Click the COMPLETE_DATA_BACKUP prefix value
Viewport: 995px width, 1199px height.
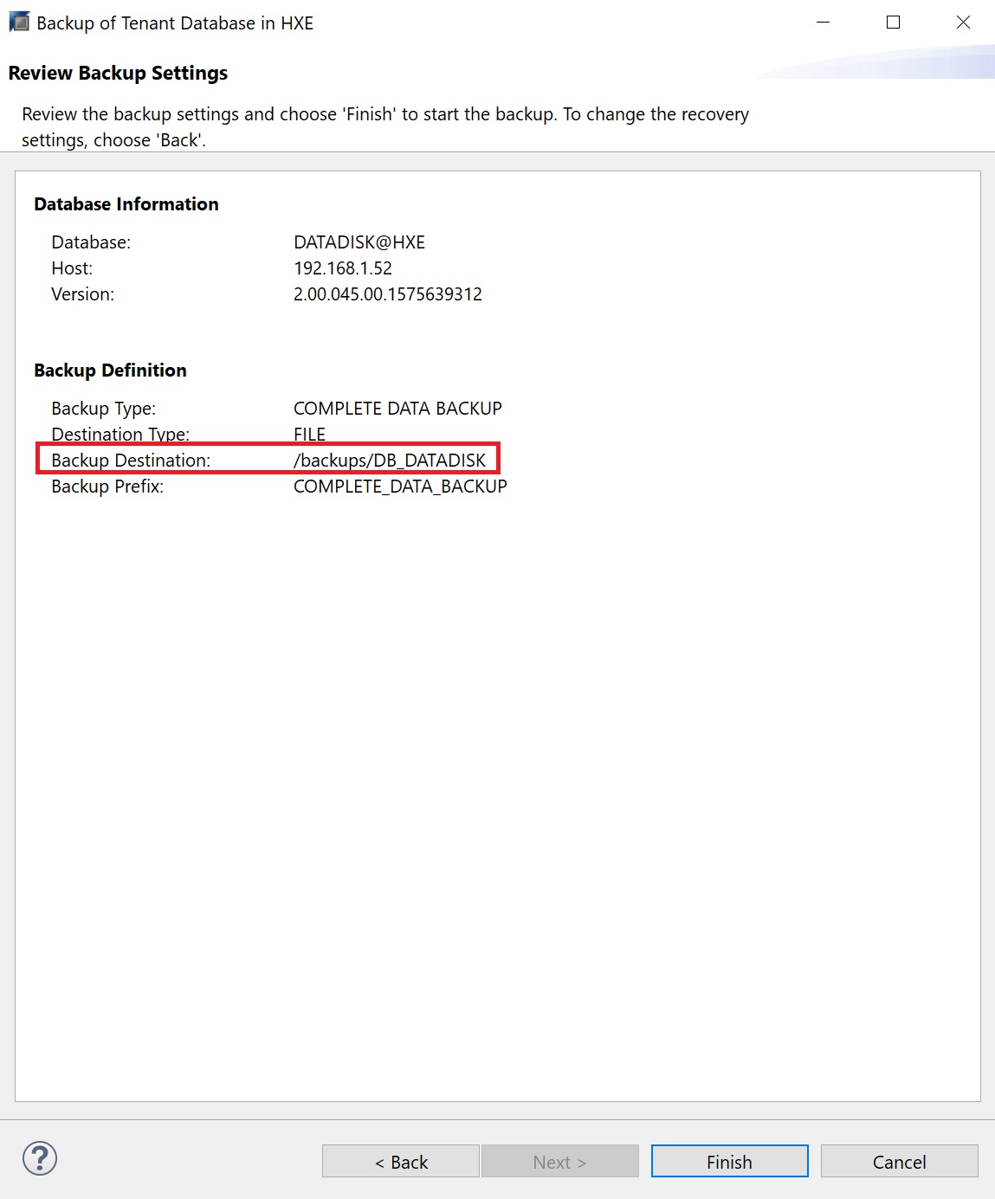coord(400,487)
